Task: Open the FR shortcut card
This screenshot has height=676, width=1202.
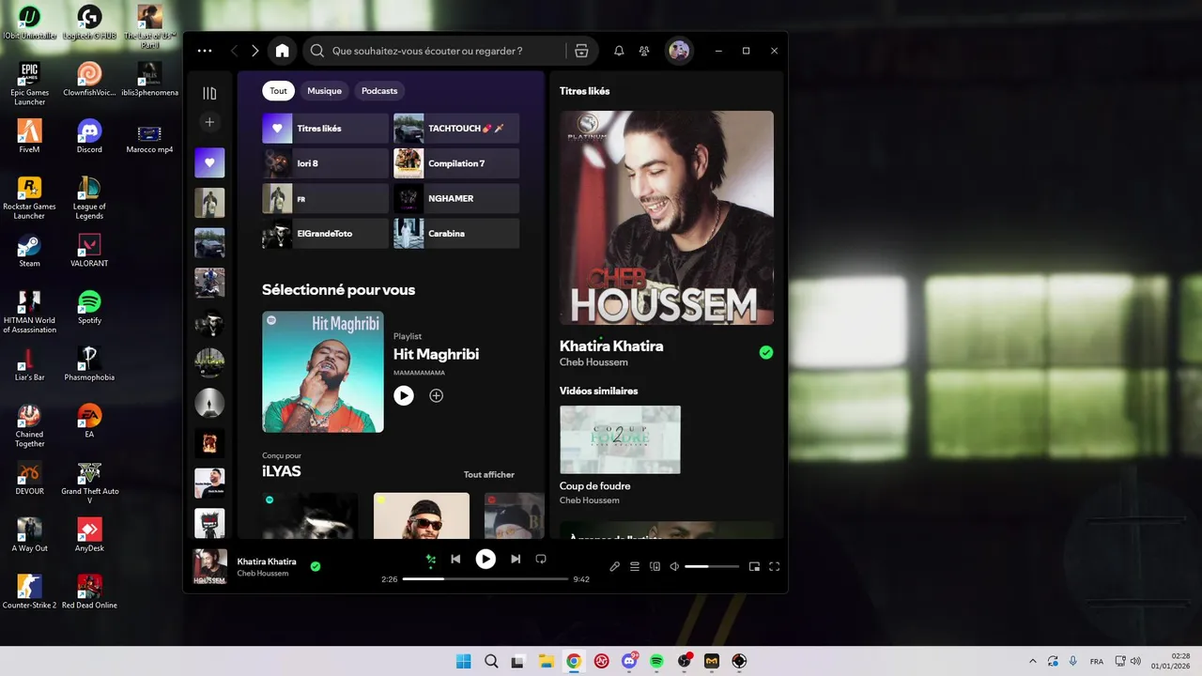Action: click(325, 198)
